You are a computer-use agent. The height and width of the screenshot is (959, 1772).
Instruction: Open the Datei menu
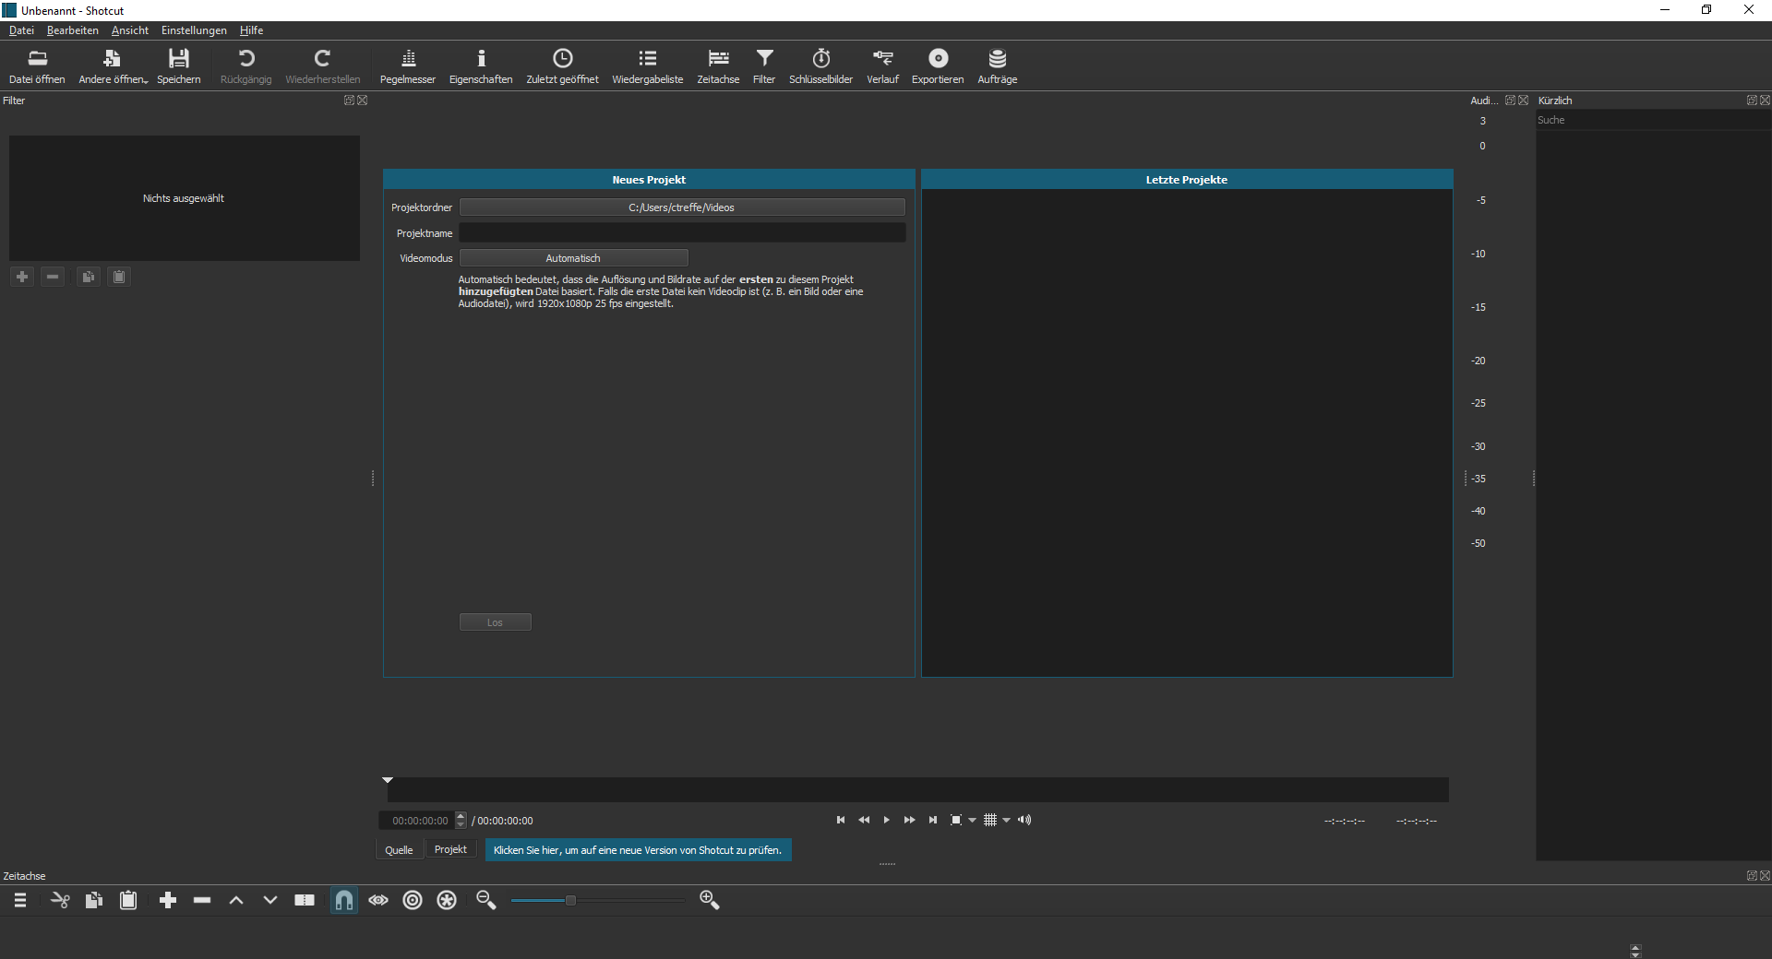coord(21,30)
